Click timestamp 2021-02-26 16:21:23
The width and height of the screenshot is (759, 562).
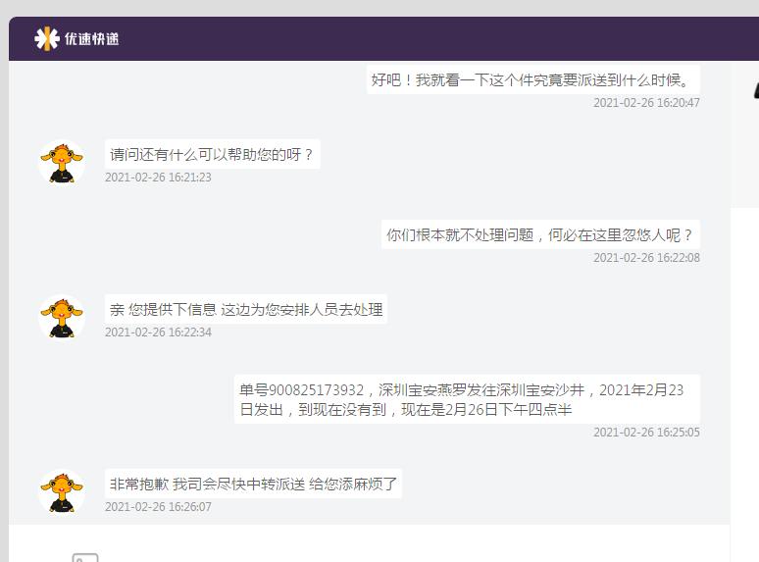coord(158,178)
